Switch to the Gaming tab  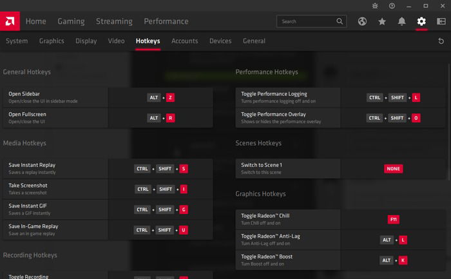click(71, 21)
